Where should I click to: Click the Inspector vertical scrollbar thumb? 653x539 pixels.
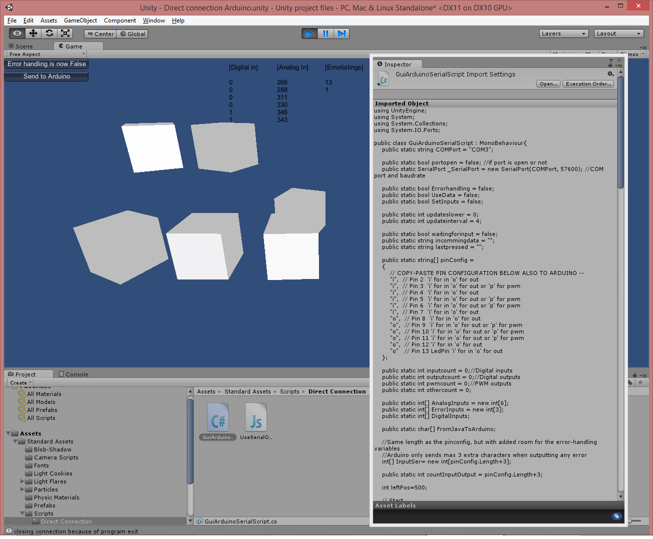coord(620,132)
